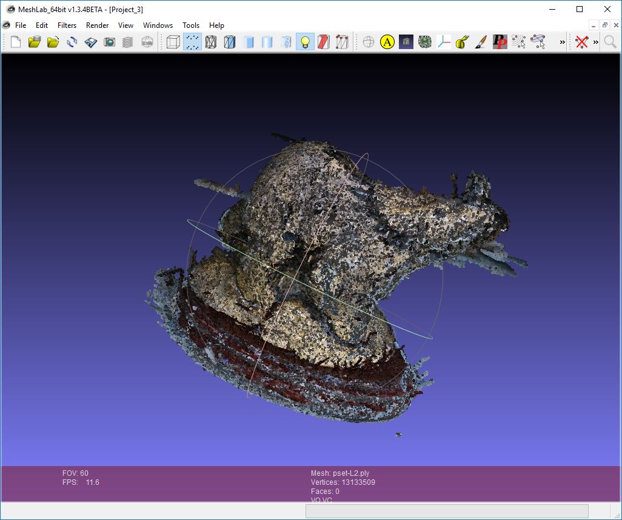622x520 pixels.
Task: Import another mesh into the project
Action: click(53, 42)
